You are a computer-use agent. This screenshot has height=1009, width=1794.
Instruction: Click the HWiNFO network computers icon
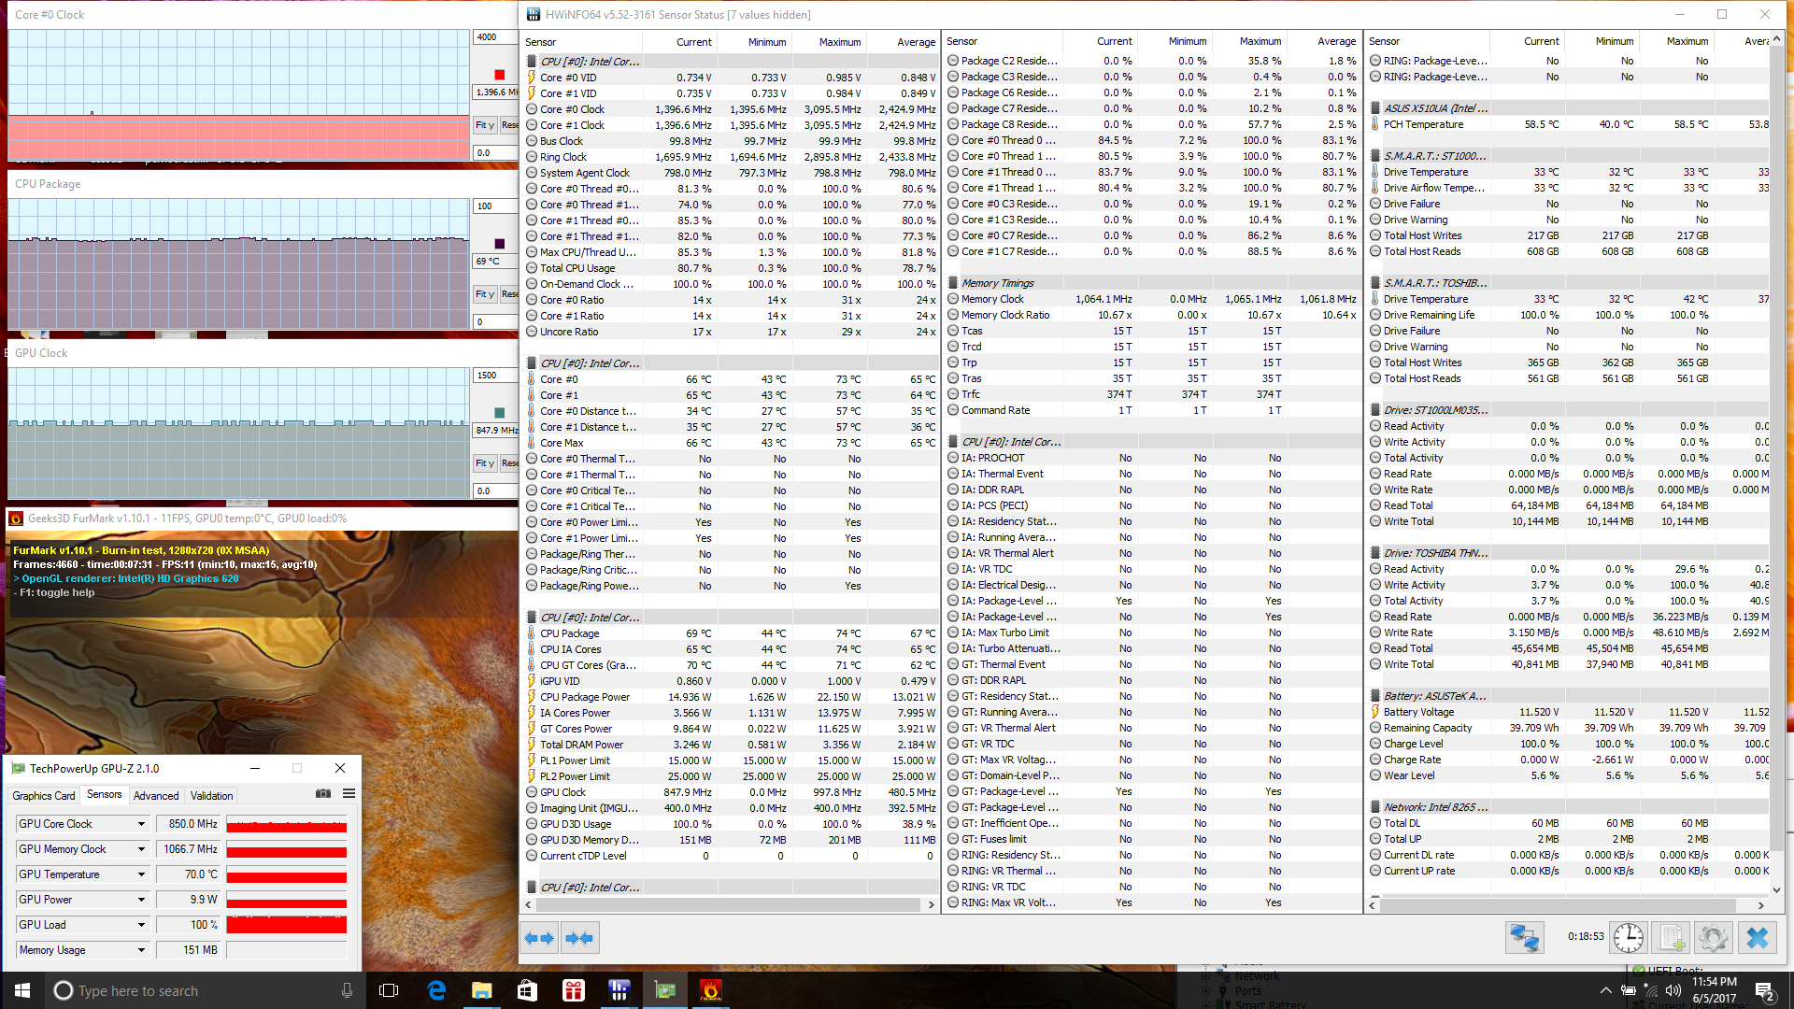click(1524, 937)
